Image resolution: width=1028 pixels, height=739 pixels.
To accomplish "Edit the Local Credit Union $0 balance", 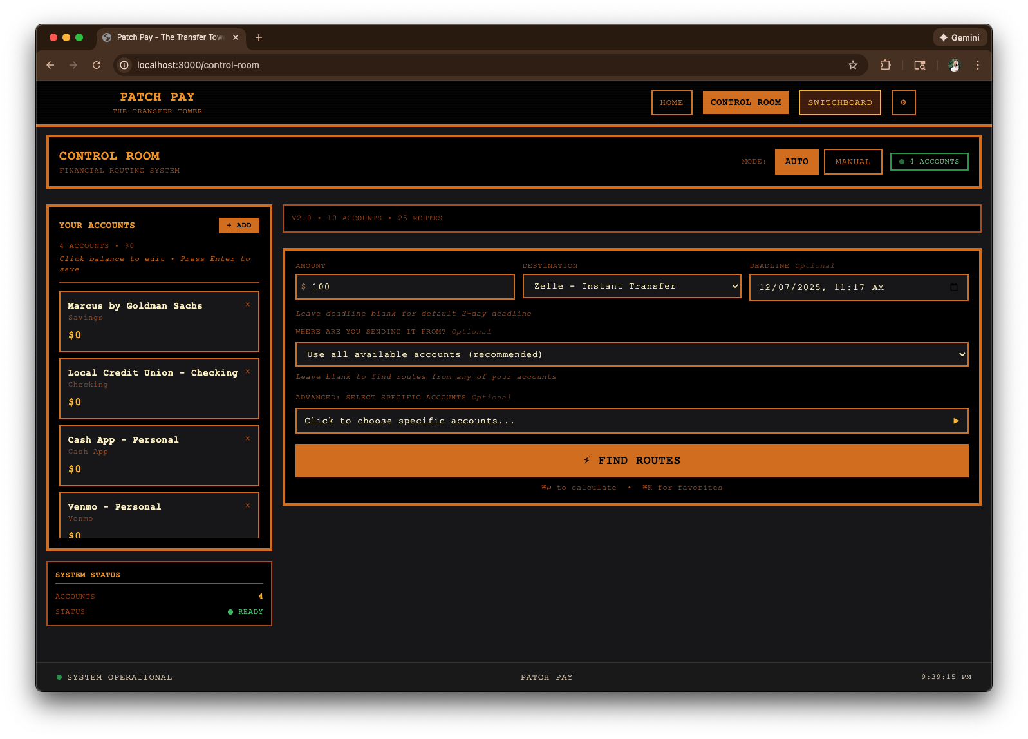I will click(75, 402).
